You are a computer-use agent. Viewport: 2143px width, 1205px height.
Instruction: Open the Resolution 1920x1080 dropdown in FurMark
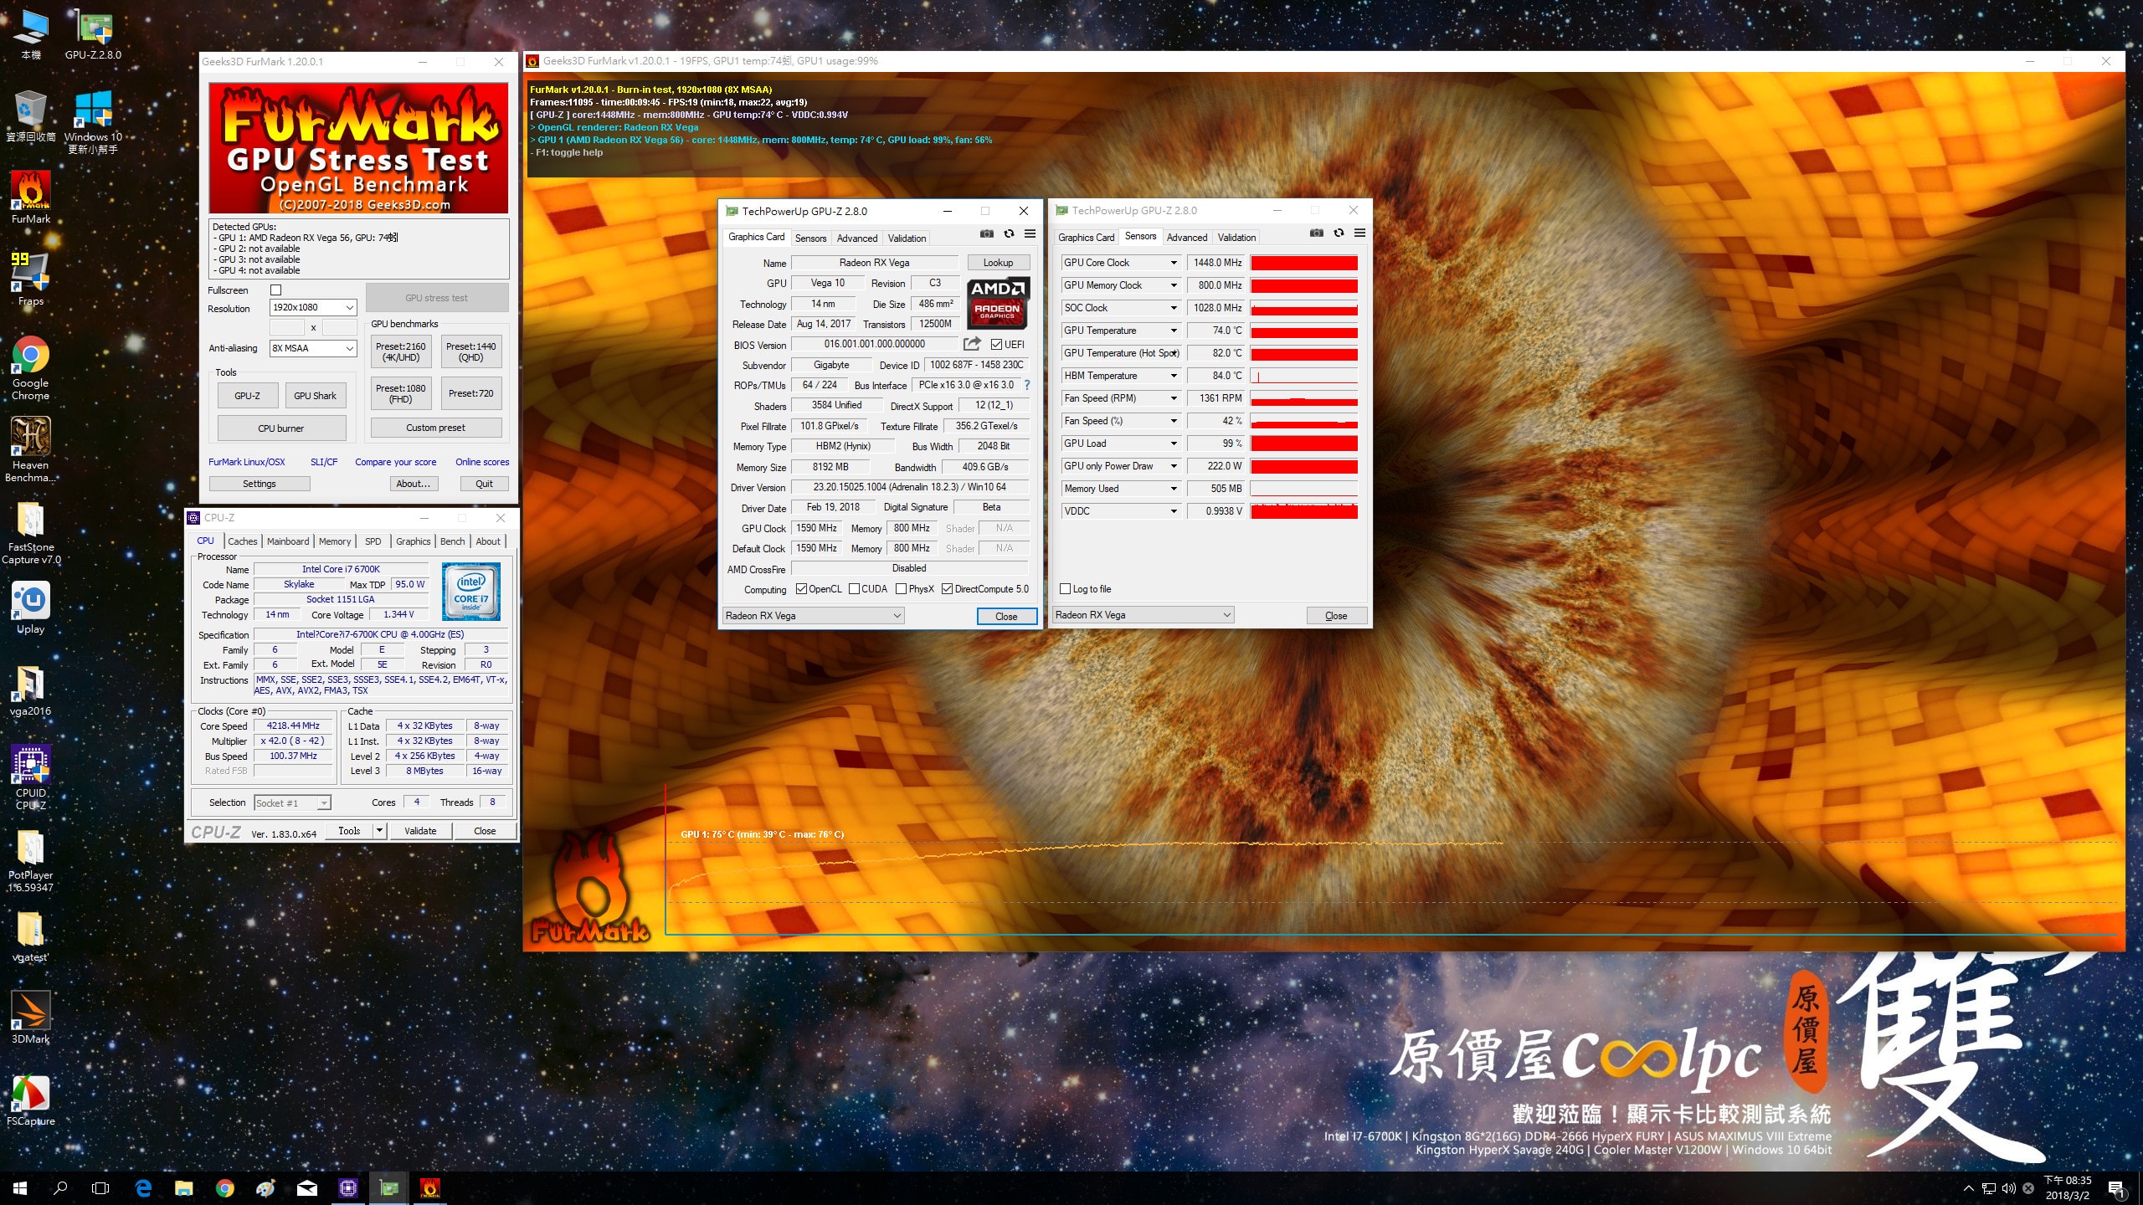[x=314, y=307]
